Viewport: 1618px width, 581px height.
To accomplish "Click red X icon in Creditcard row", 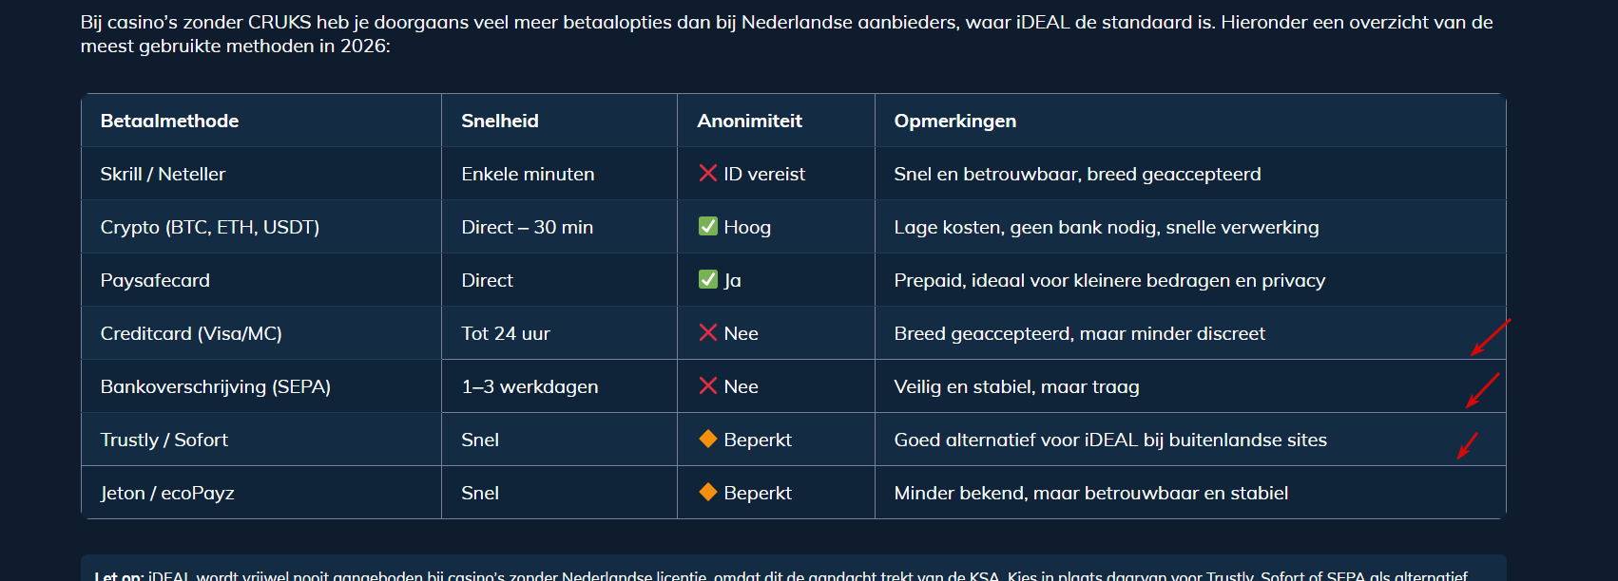I will (x=707, y=332).
